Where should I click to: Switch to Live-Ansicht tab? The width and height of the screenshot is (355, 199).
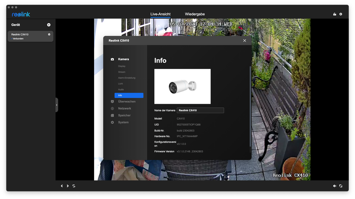point(160,14)
